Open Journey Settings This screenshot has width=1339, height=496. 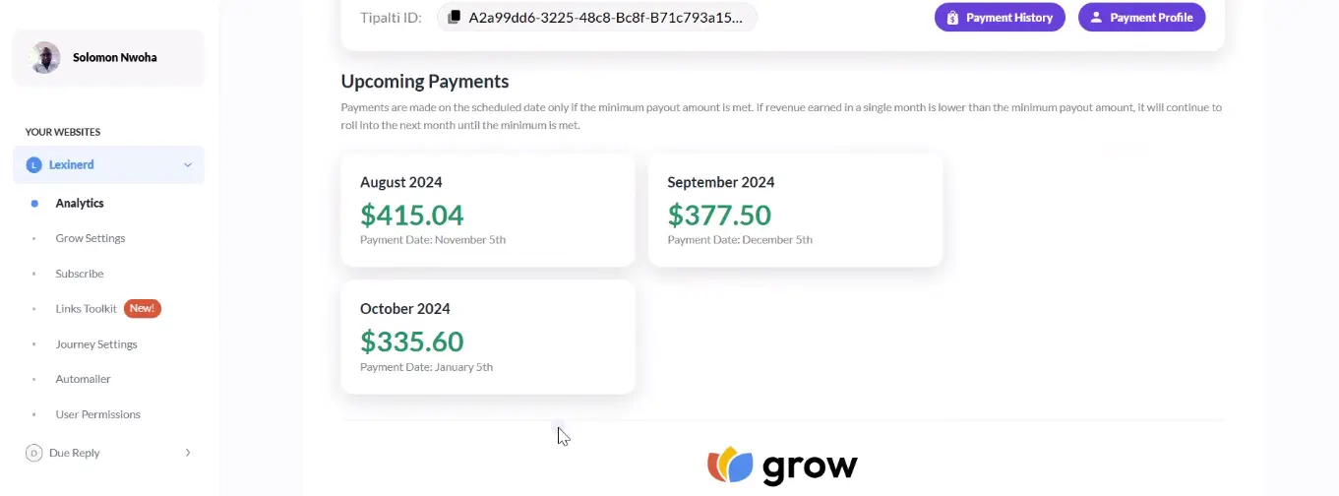(96, 344)
